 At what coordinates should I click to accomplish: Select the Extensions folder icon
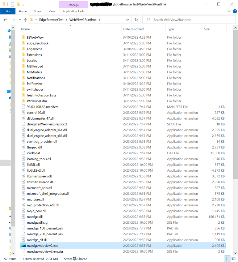tap(24, 55)
